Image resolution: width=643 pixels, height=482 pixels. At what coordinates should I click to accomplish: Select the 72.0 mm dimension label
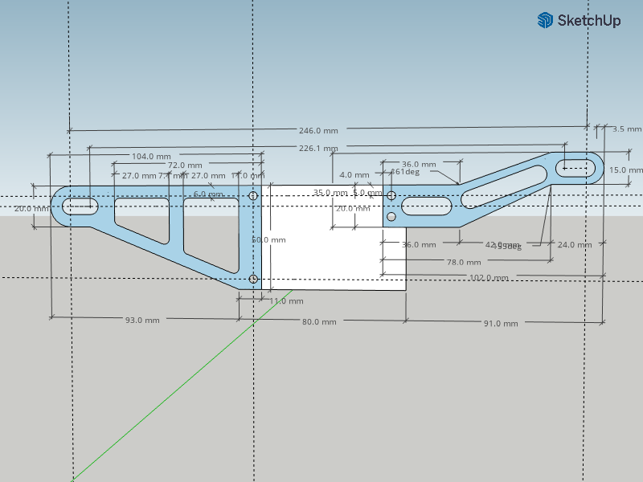185,165
